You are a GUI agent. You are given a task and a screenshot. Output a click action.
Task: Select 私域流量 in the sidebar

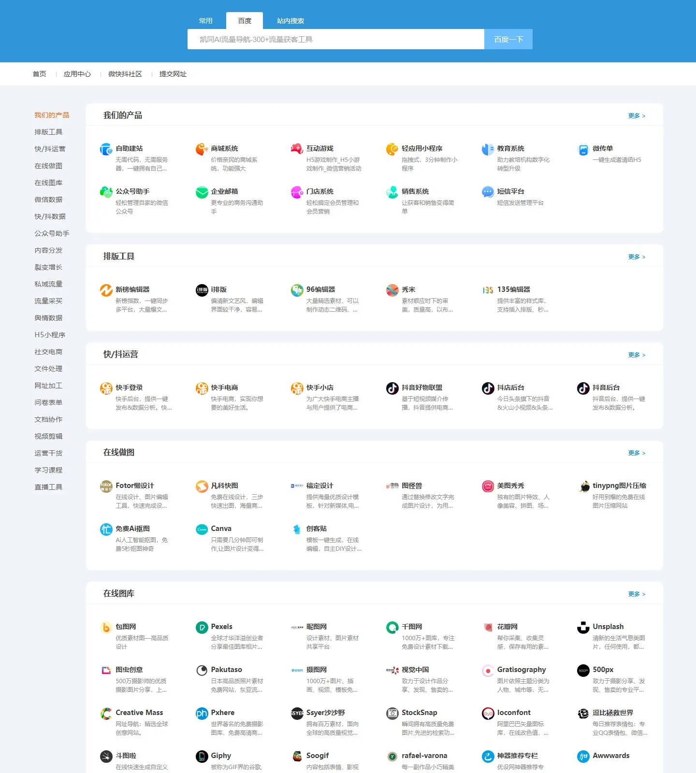point(48,284)
